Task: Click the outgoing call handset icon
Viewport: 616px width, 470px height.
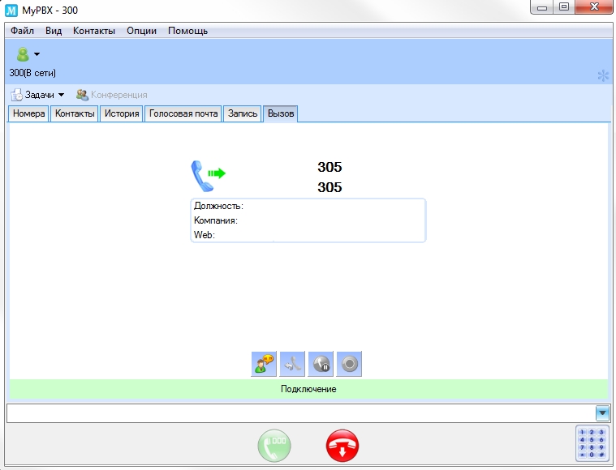Action: click(x=207, y=173)
